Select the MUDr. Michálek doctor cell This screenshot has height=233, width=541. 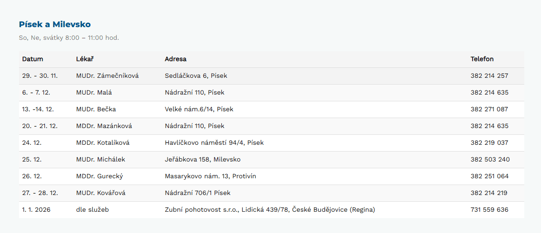[x=101, y=160]
